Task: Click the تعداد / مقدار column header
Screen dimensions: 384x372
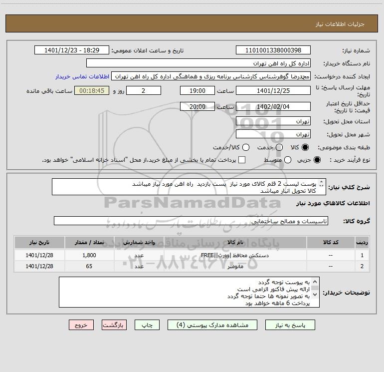Action: [89, 242]
